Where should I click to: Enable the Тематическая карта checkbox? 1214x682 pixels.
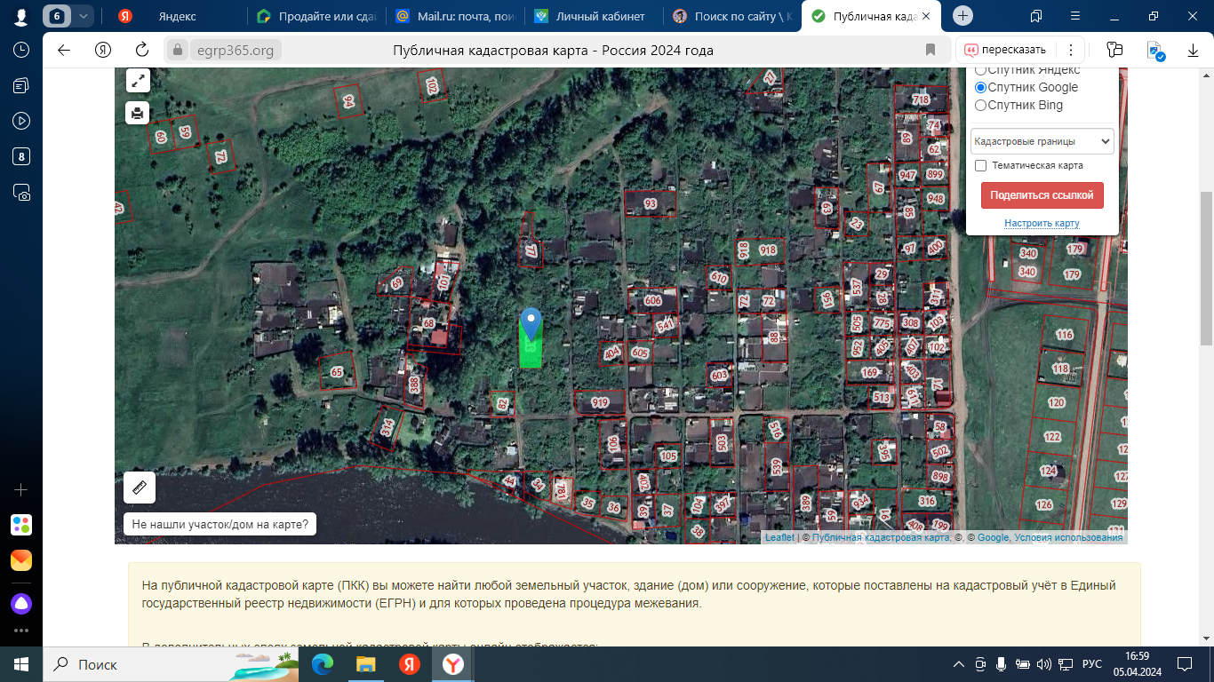pos(981,165)
